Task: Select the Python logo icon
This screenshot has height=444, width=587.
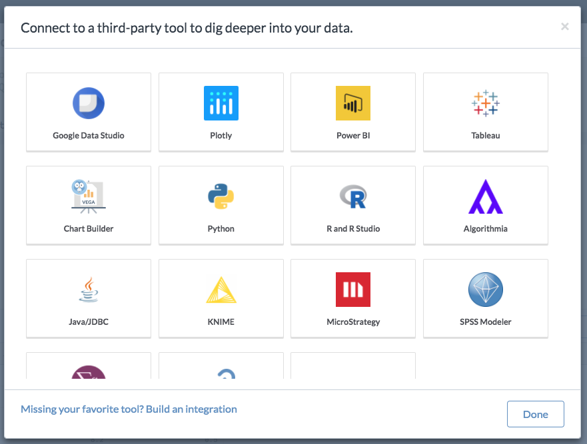Action: tap(221, 196)
